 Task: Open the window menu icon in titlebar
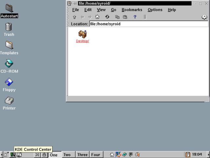(x=69, y=3)
